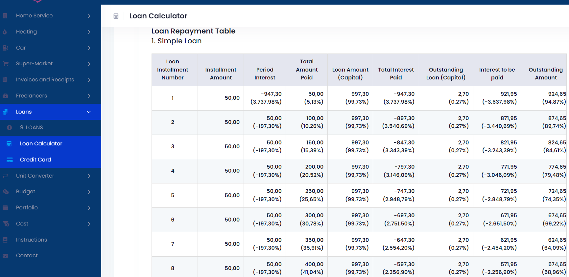
Task: Expand Invoices and Receipts chevron
Action: [89, 80]
